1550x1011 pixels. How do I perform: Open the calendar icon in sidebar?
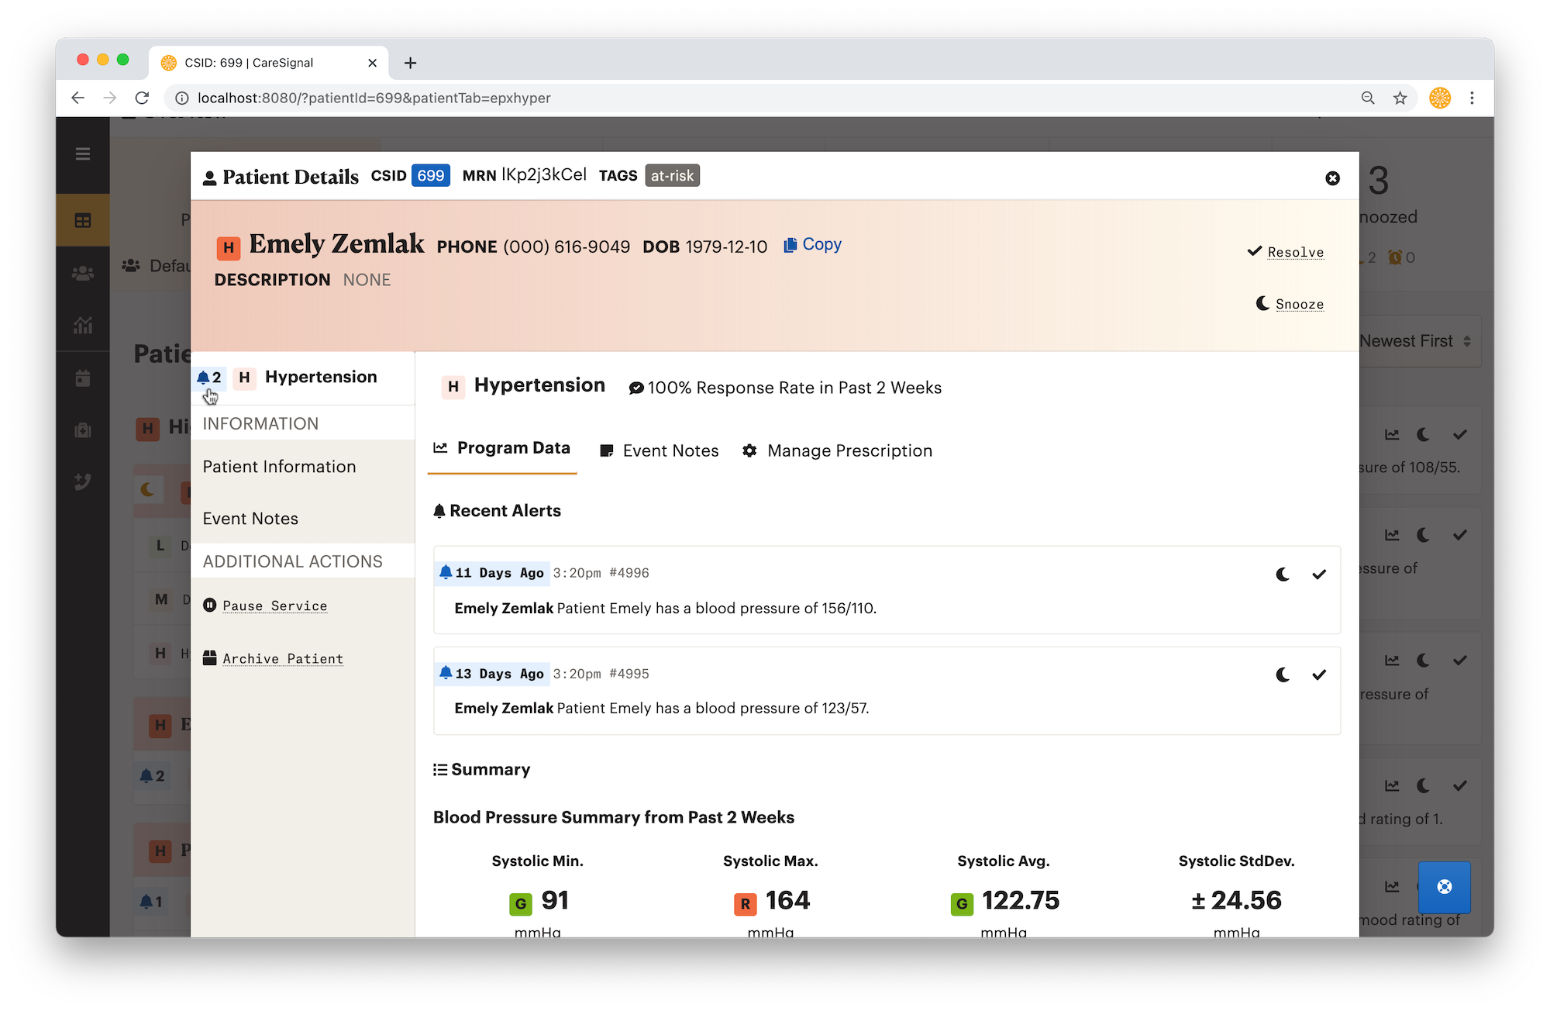pyautogui.click(x=83, y=378)
